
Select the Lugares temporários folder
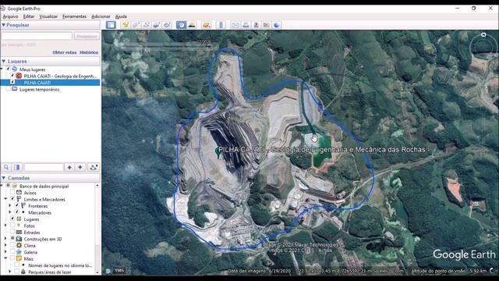(39, 90)
